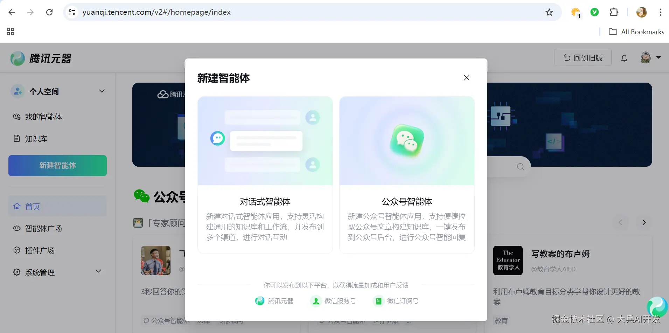Open the Chrome three-dot menu

tap(660, 12)
